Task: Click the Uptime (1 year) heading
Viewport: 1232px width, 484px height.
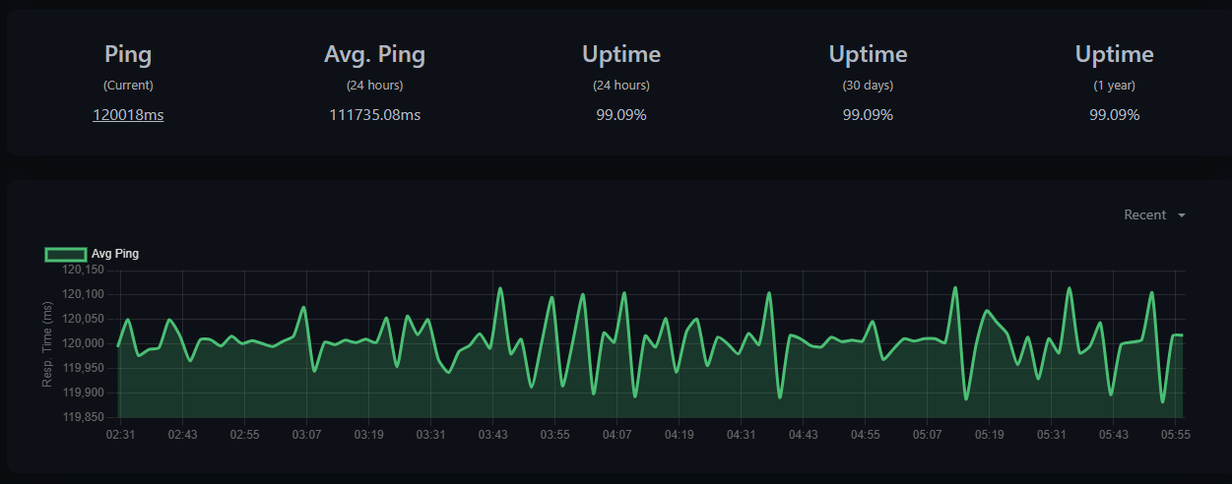Action: [x=1114, y=54]
